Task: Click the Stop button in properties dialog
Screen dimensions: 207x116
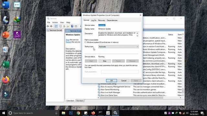Action: (104, 61)
